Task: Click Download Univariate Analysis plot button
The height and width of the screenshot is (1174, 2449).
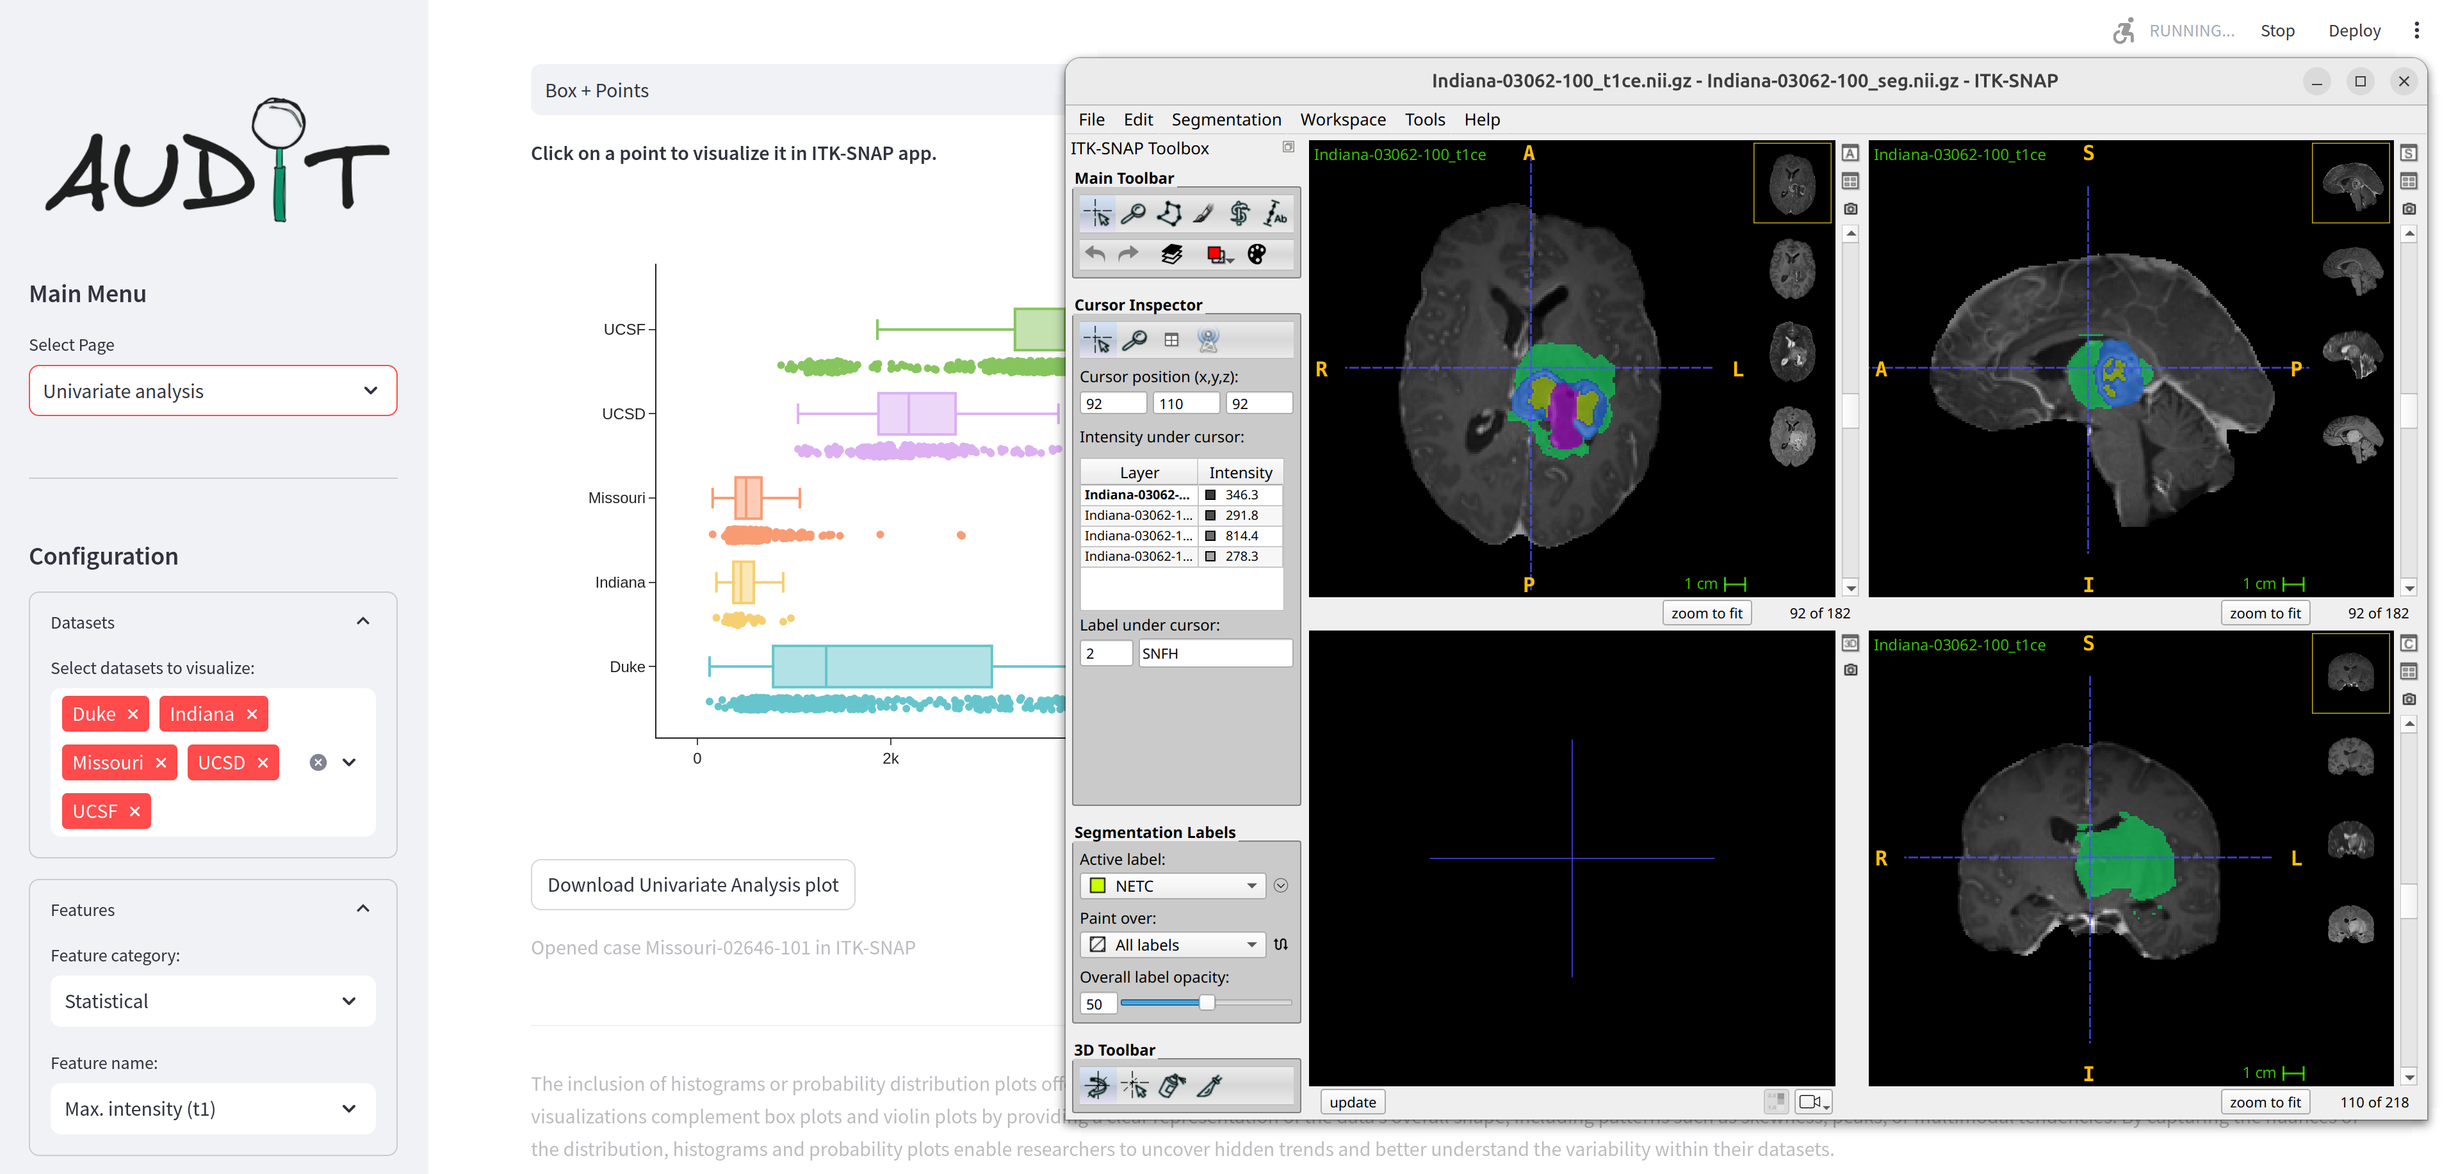Action: (x=692, y=884)
